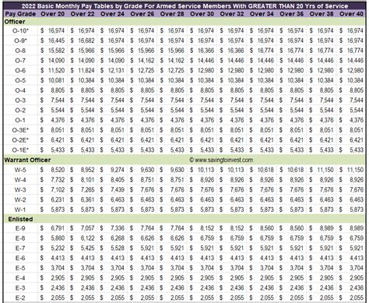Click the 'E-7' pay grade label
Screen dimensions: 369x303
click(20, 248)
